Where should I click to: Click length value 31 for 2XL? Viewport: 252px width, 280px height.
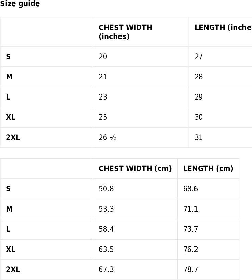click(x=199, y=137)
